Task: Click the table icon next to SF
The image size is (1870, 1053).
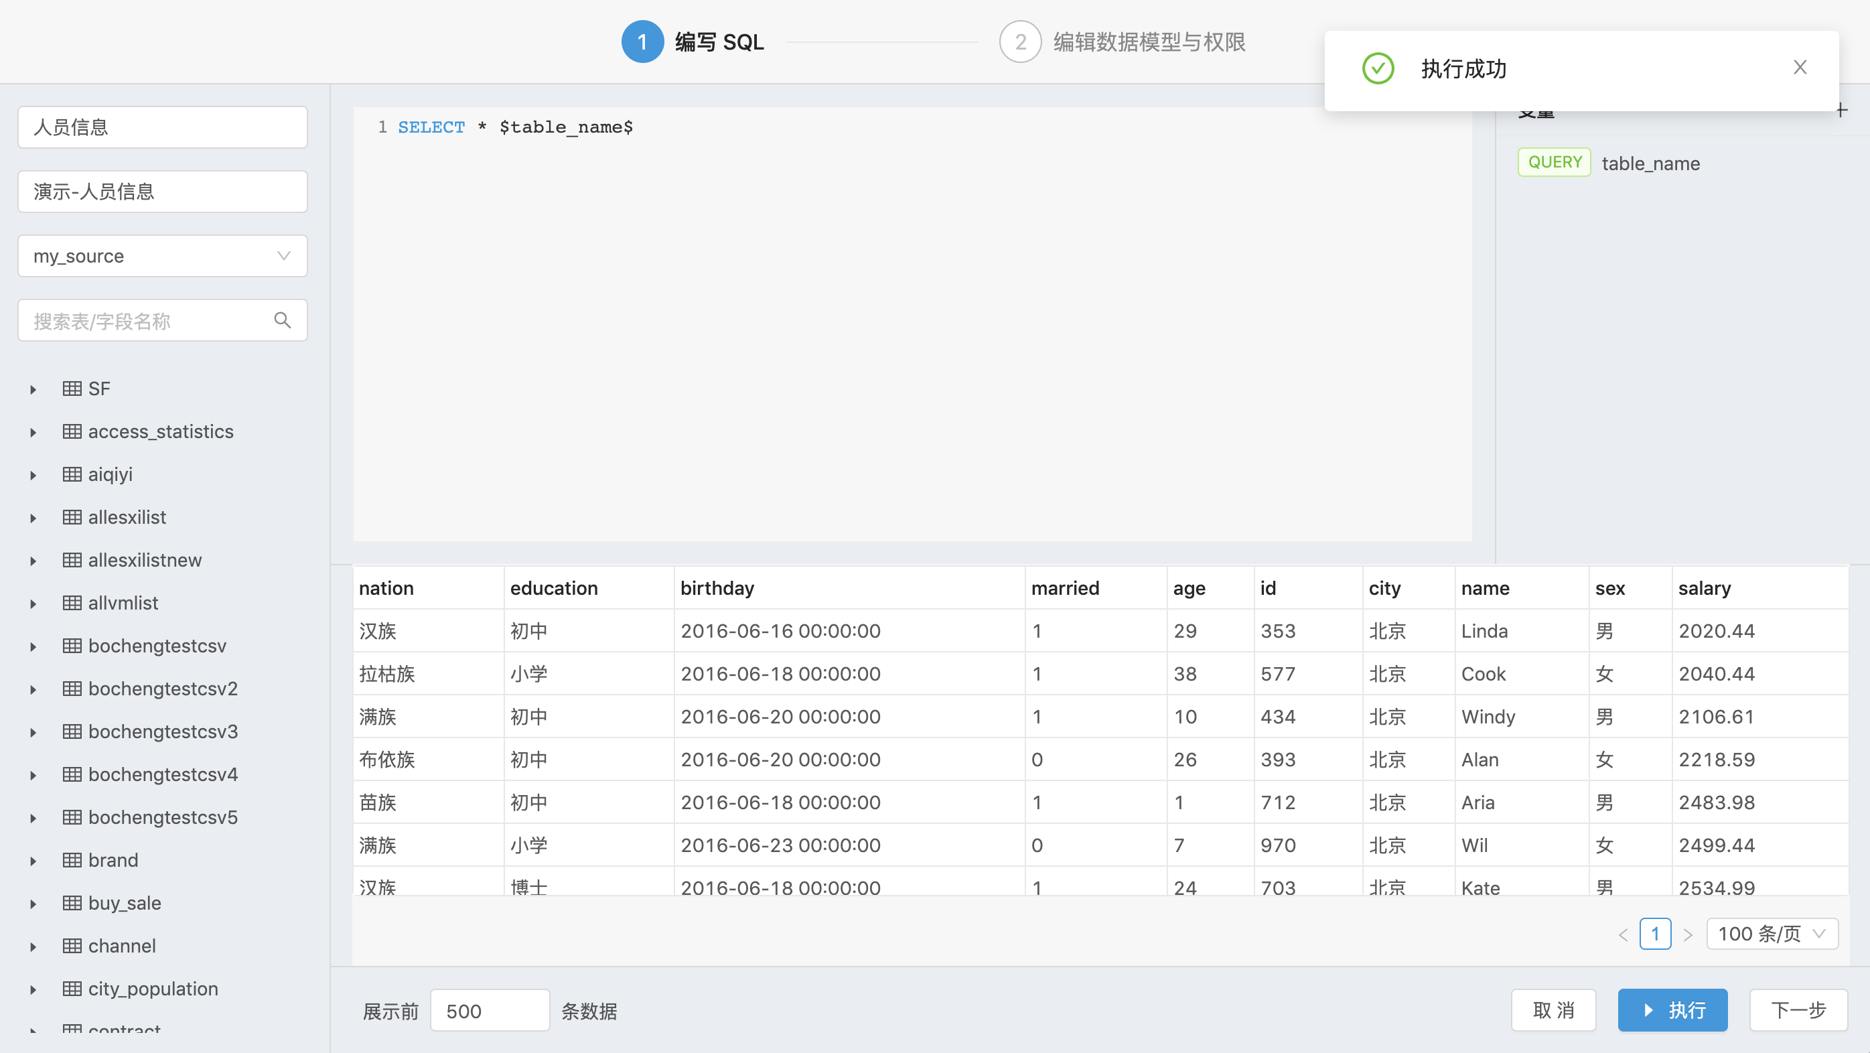Action: (72, 389)
